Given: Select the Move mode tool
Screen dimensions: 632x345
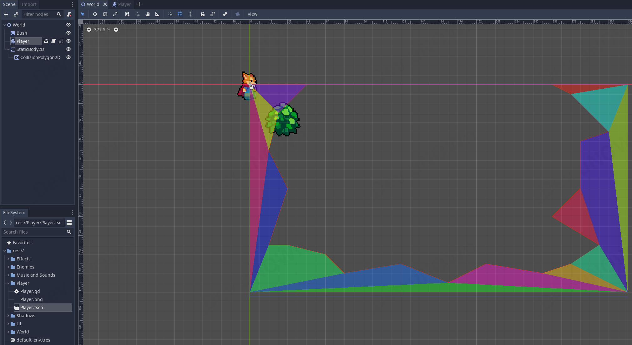Looking at the screenshot, I should click(95, 14).
